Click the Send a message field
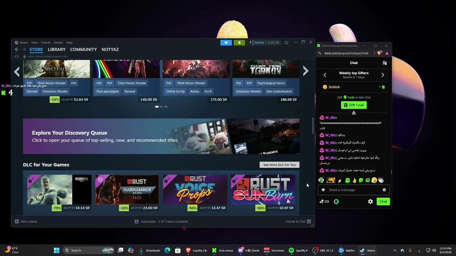 [x=354, y=190]
